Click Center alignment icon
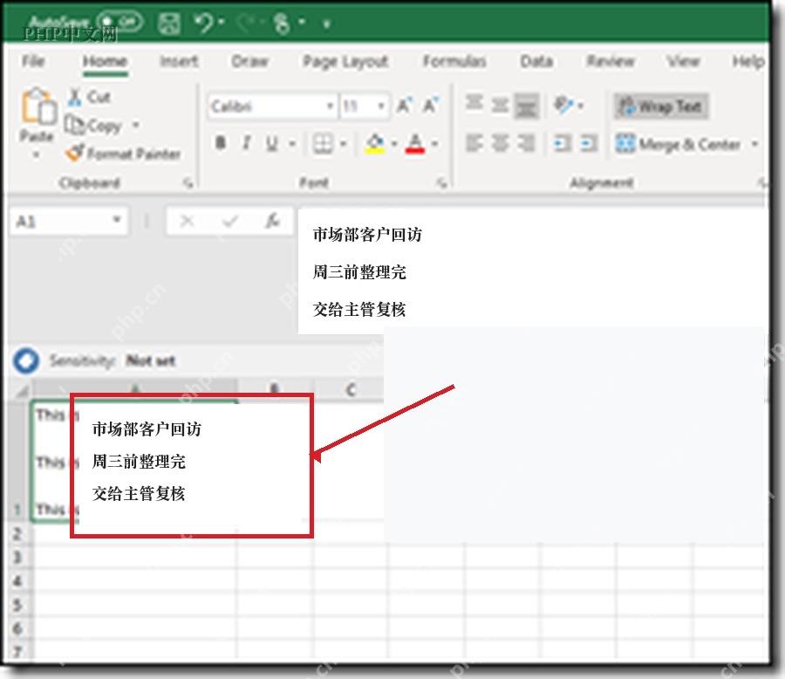Viewport: 785px width, 679px height. coord(500,143)
